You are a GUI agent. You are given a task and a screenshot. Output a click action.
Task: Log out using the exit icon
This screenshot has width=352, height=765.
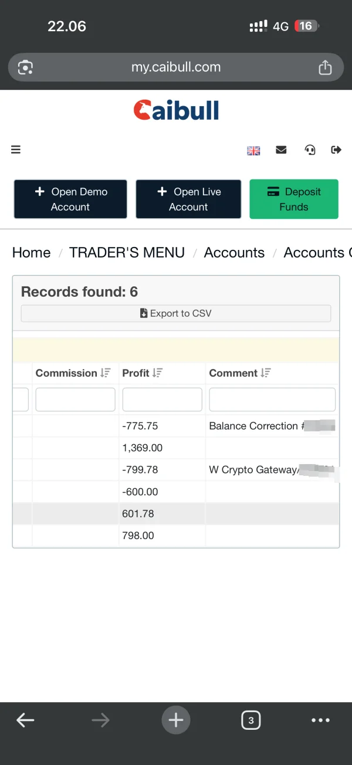(x=336, y=150)
